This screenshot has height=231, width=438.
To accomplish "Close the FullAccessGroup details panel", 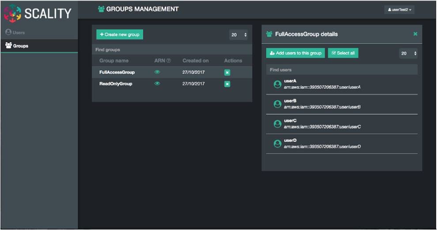I will (x=415, y=34).
